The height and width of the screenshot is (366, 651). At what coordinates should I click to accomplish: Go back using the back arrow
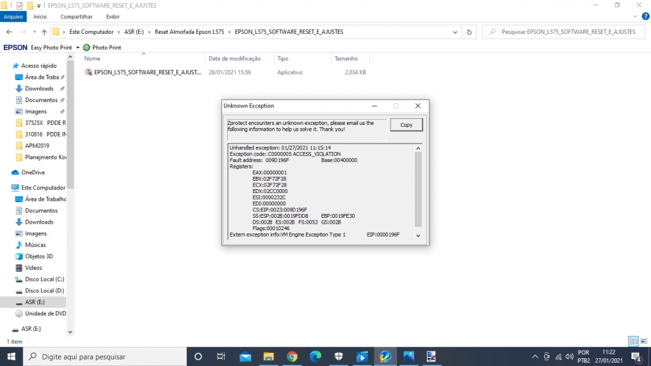(9, 32)
